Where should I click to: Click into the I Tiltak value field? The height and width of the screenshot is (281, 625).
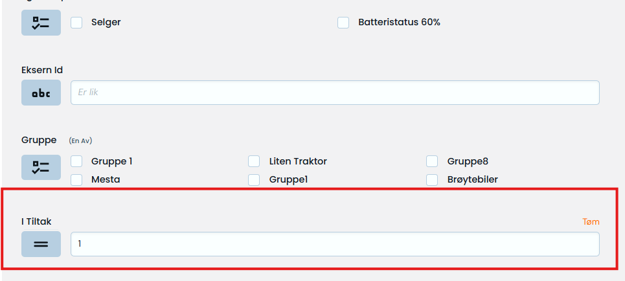pyautogui.click(x=335, y=244)
